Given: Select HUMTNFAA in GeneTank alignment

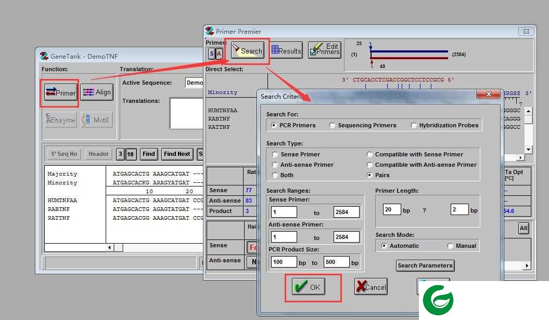Looking at the screenshot, I should [x=62, y=200].
